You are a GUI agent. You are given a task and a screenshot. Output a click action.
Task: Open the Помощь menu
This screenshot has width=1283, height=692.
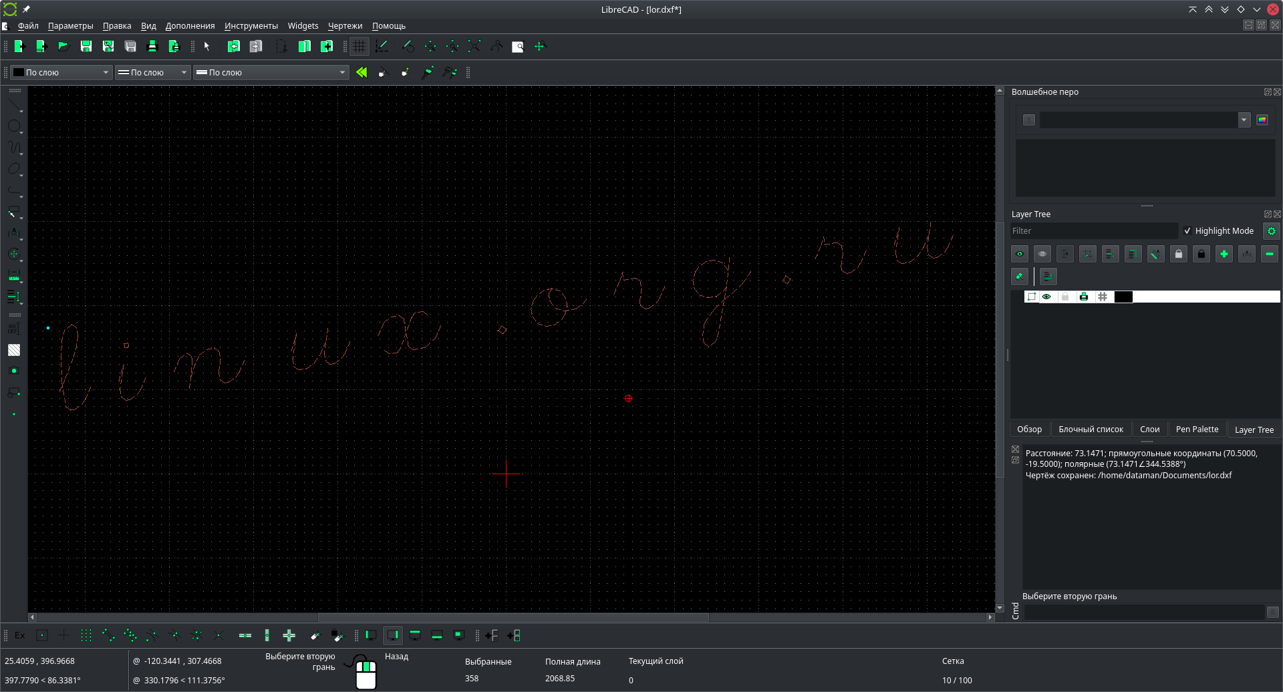tap(389, 26)
